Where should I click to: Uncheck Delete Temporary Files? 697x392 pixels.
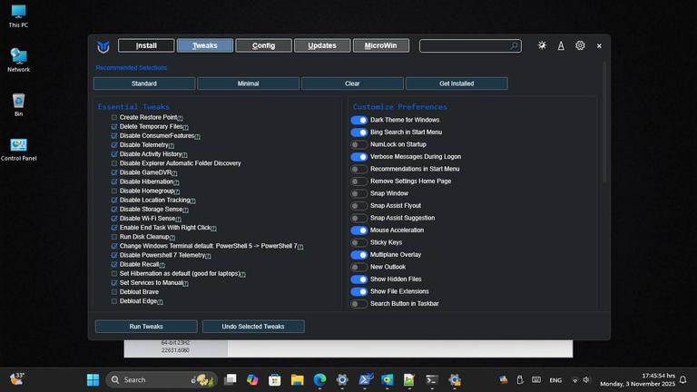[x=114, y=127]
